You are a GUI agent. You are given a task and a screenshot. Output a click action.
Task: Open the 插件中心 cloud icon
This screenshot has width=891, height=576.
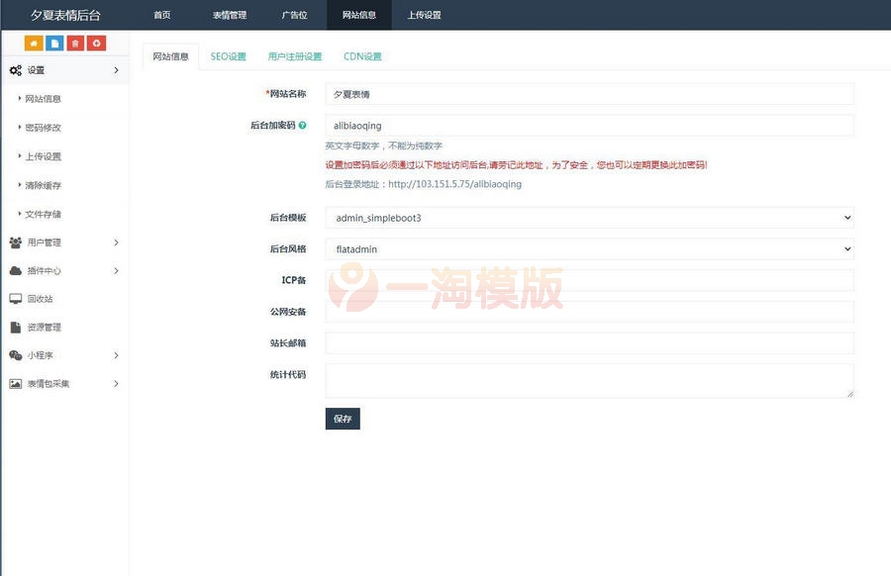coord(14,270)
